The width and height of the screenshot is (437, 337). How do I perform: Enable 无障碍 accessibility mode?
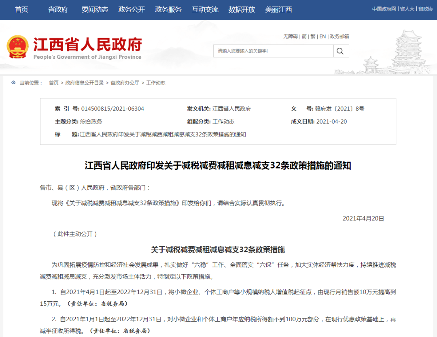pos(290,36)
